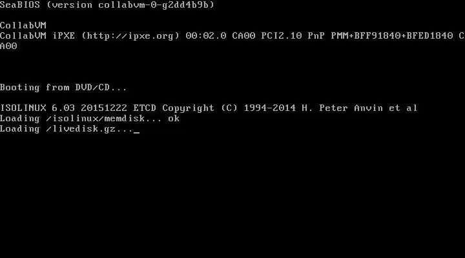This screenshot has width=465, height=258.
Task: Click the blinking text cursor
Action: pyautogui.click(x=136, y=132)
